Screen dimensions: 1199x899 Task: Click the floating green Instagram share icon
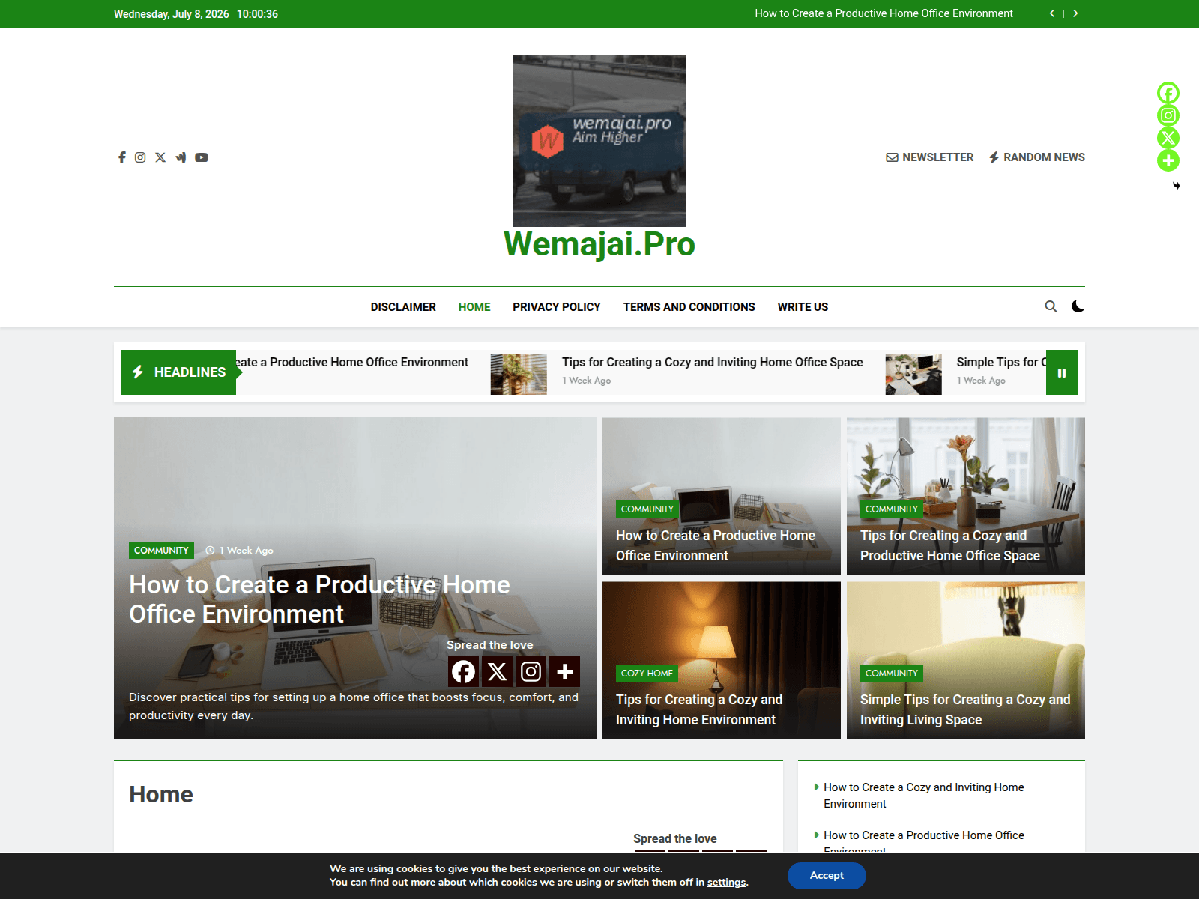coord(1168,115)
